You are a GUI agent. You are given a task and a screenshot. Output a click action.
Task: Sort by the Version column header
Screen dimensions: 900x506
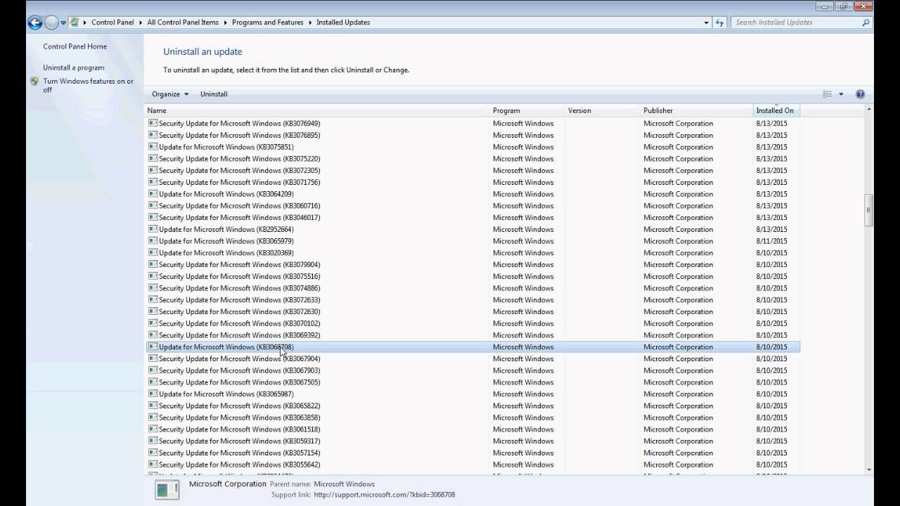(603, 110)
